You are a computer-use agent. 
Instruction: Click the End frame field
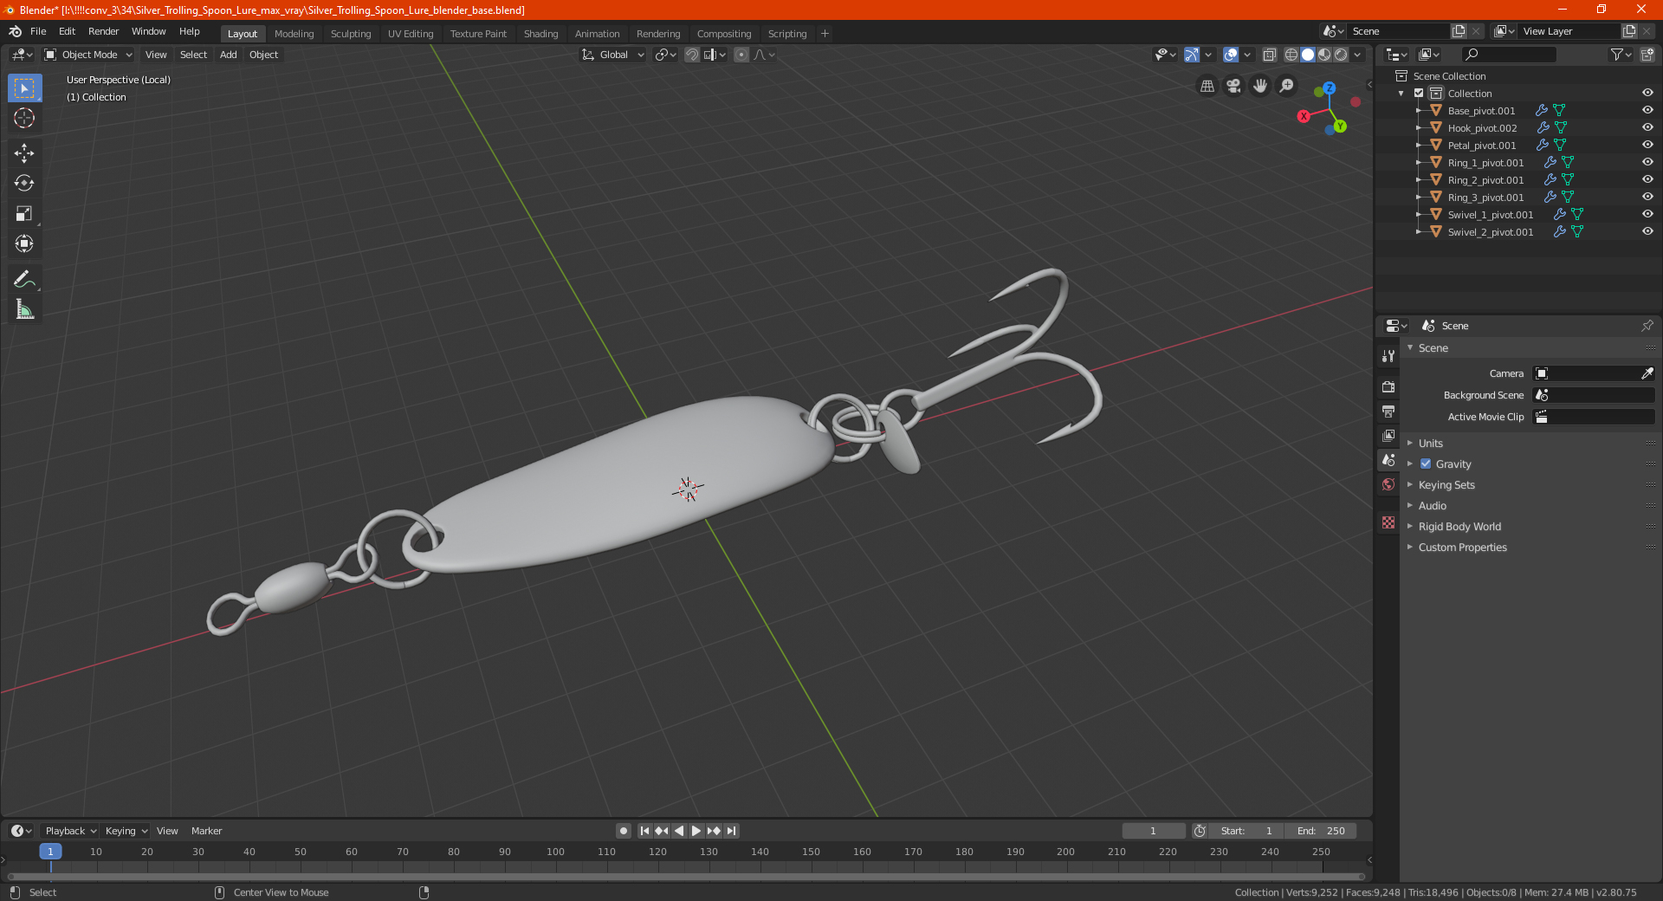[1321, 831]
